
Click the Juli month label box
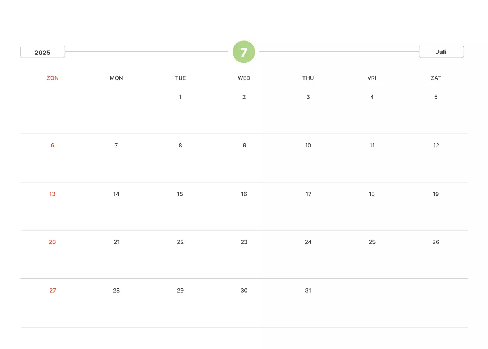441,52
